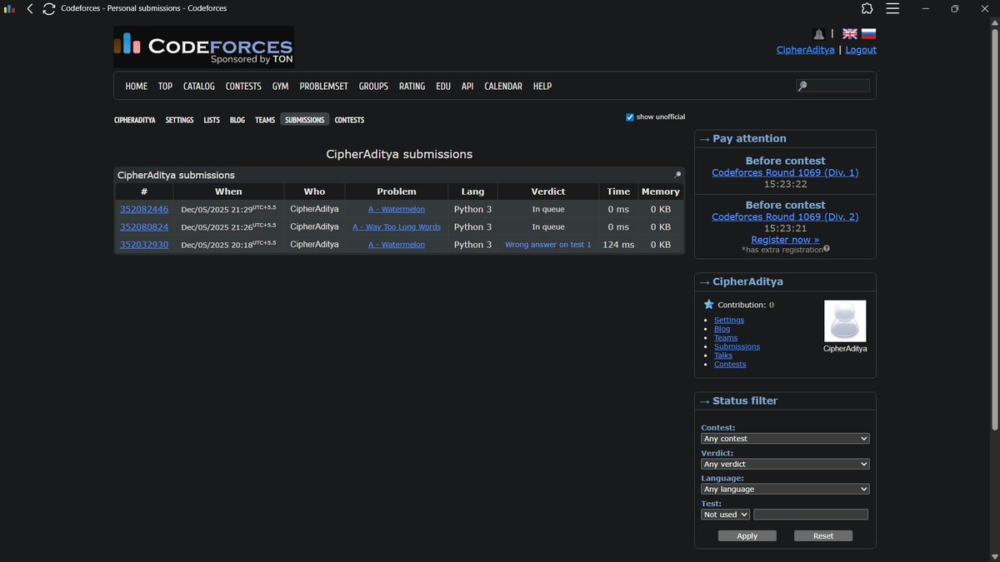
Task: Select the SUBMISSIONS profile tab
Action: (x=305, y=120)
